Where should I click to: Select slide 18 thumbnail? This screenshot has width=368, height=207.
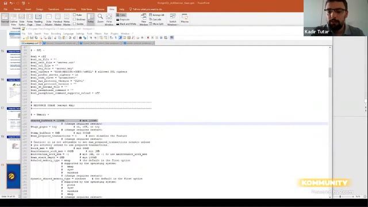click(x=13, y=148)
